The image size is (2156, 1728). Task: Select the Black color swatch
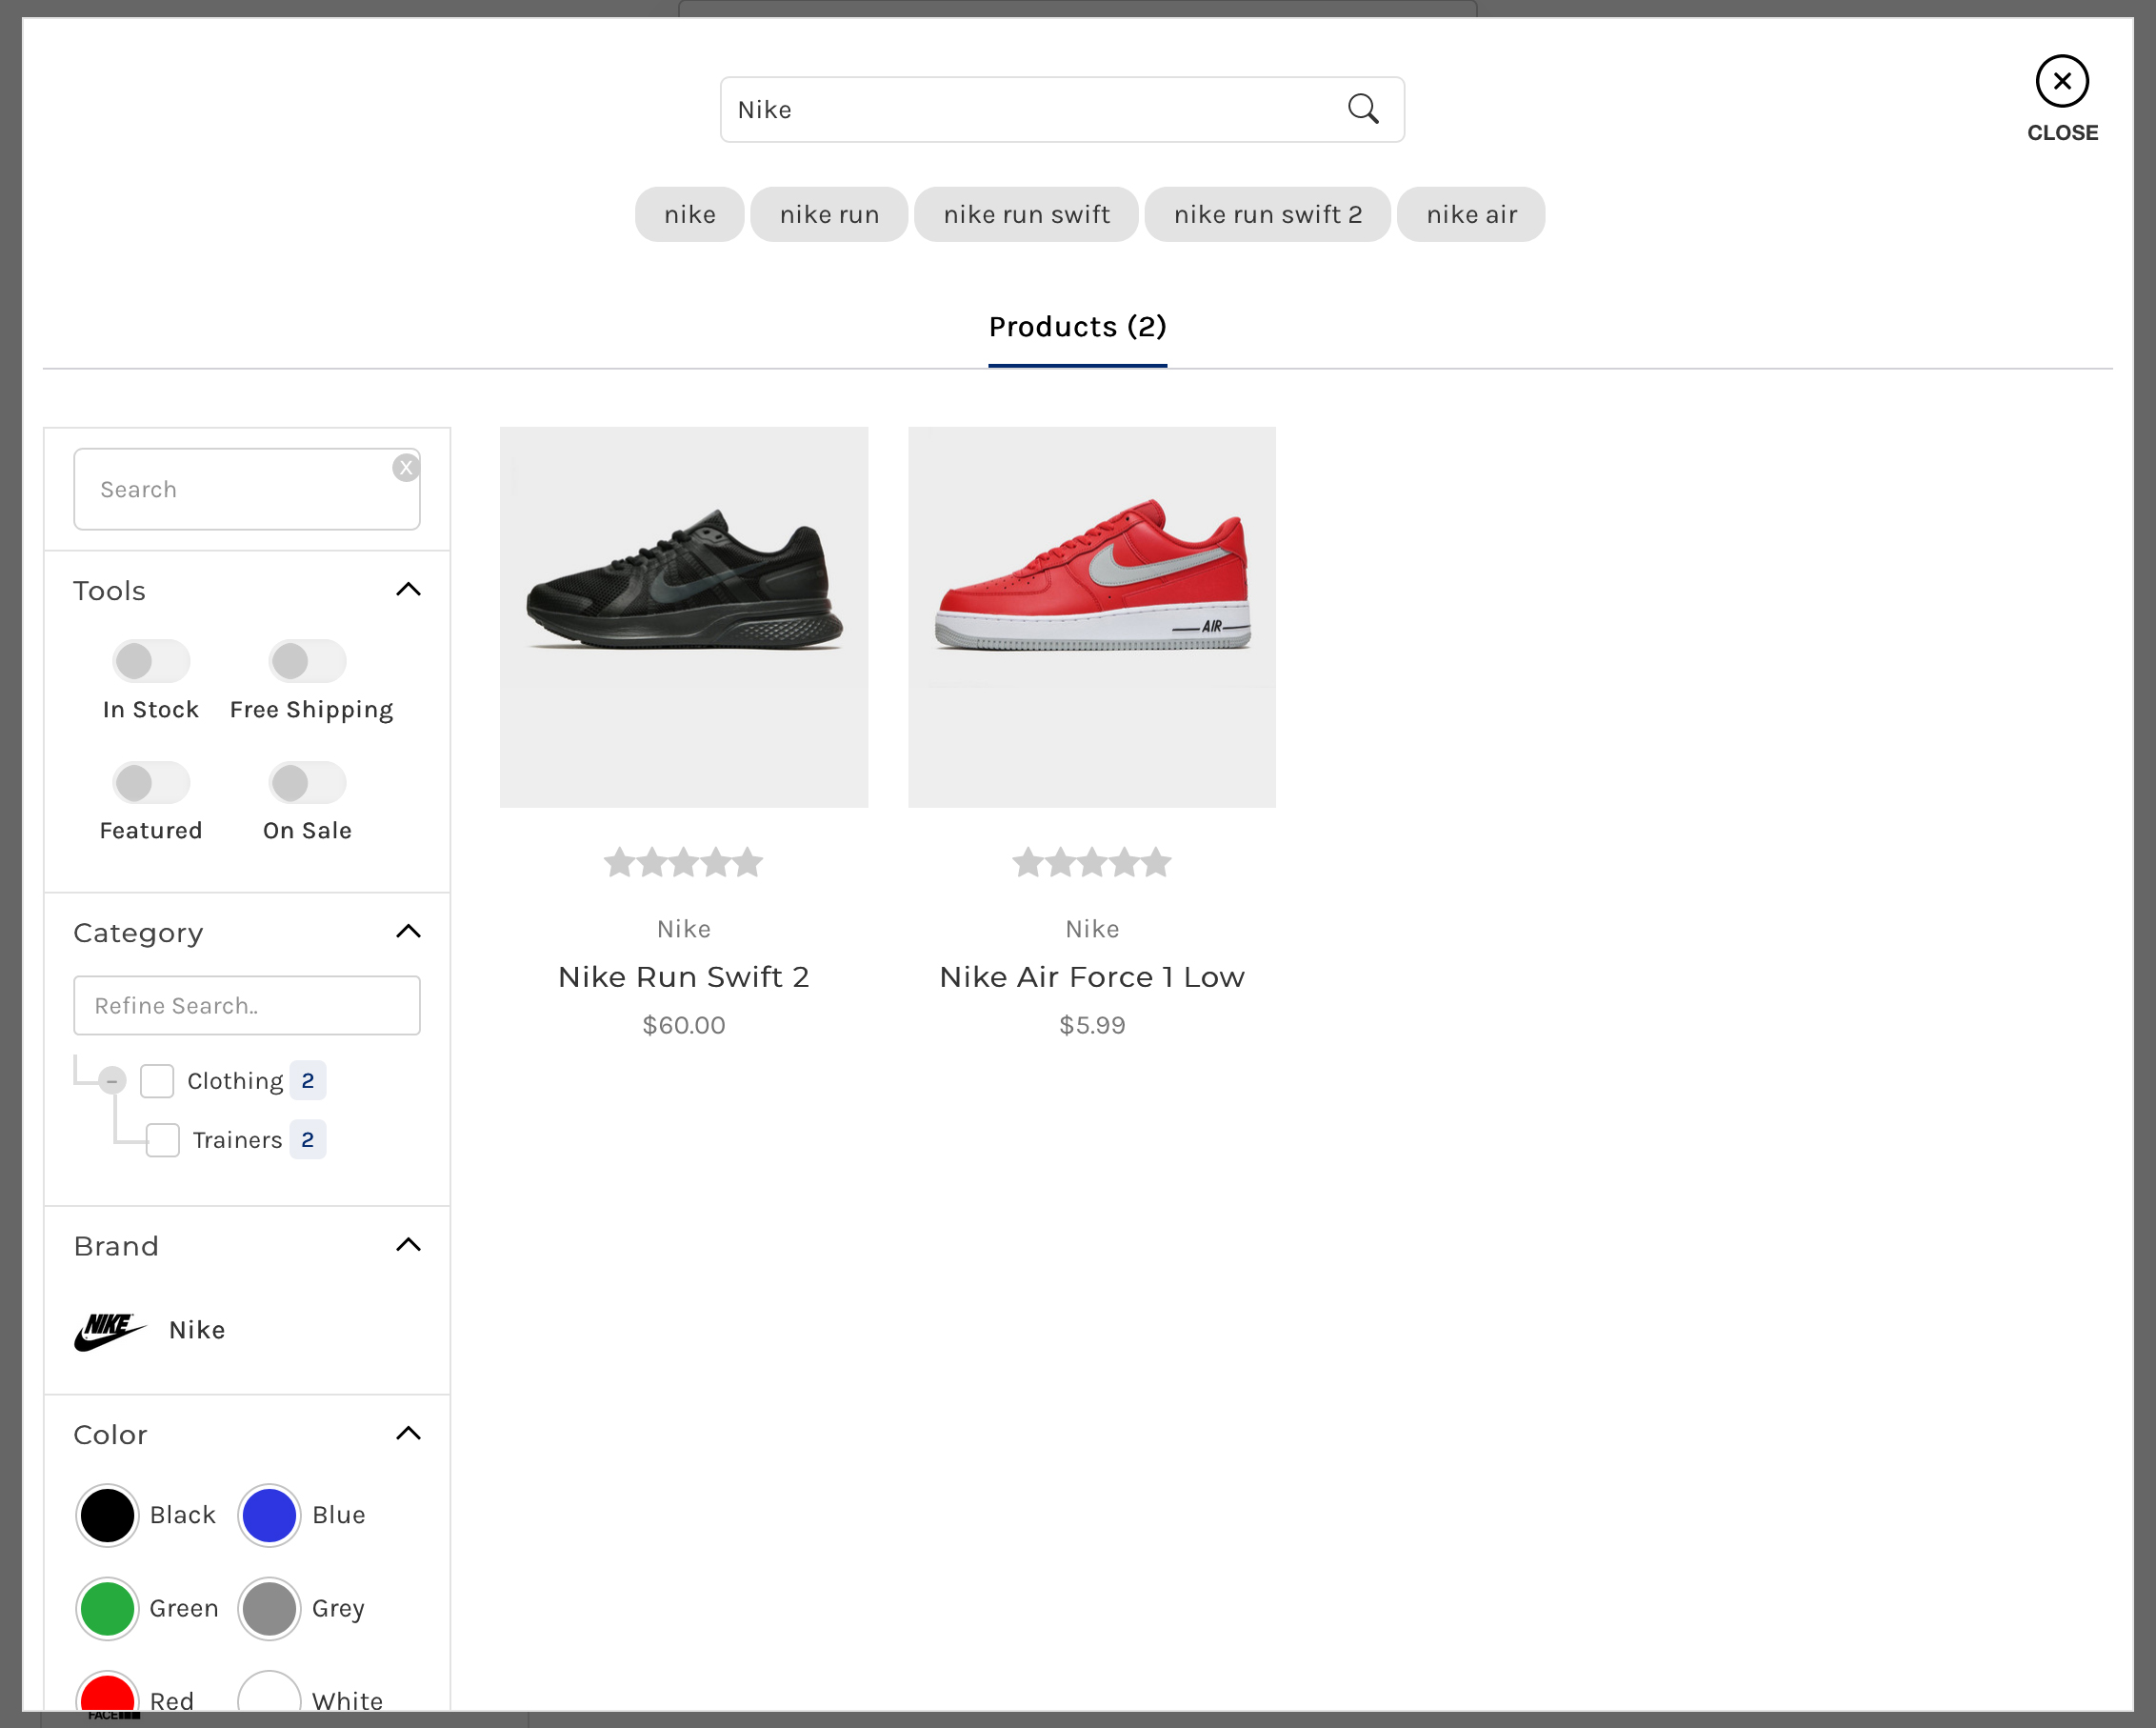click(x=107, y=1515)
